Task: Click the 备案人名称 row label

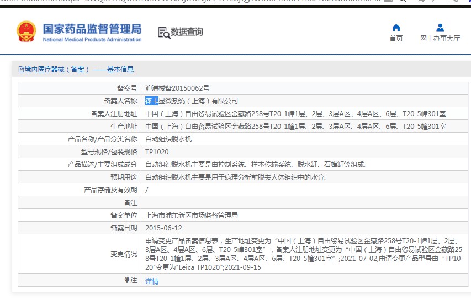Action: [120, 101]
